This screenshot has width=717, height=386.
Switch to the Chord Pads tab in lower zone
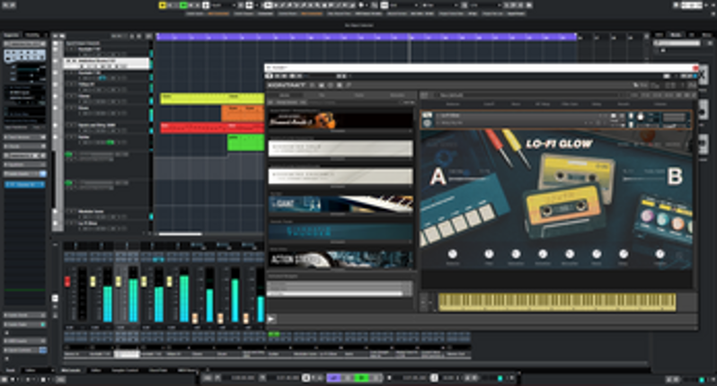coord(158,371)
